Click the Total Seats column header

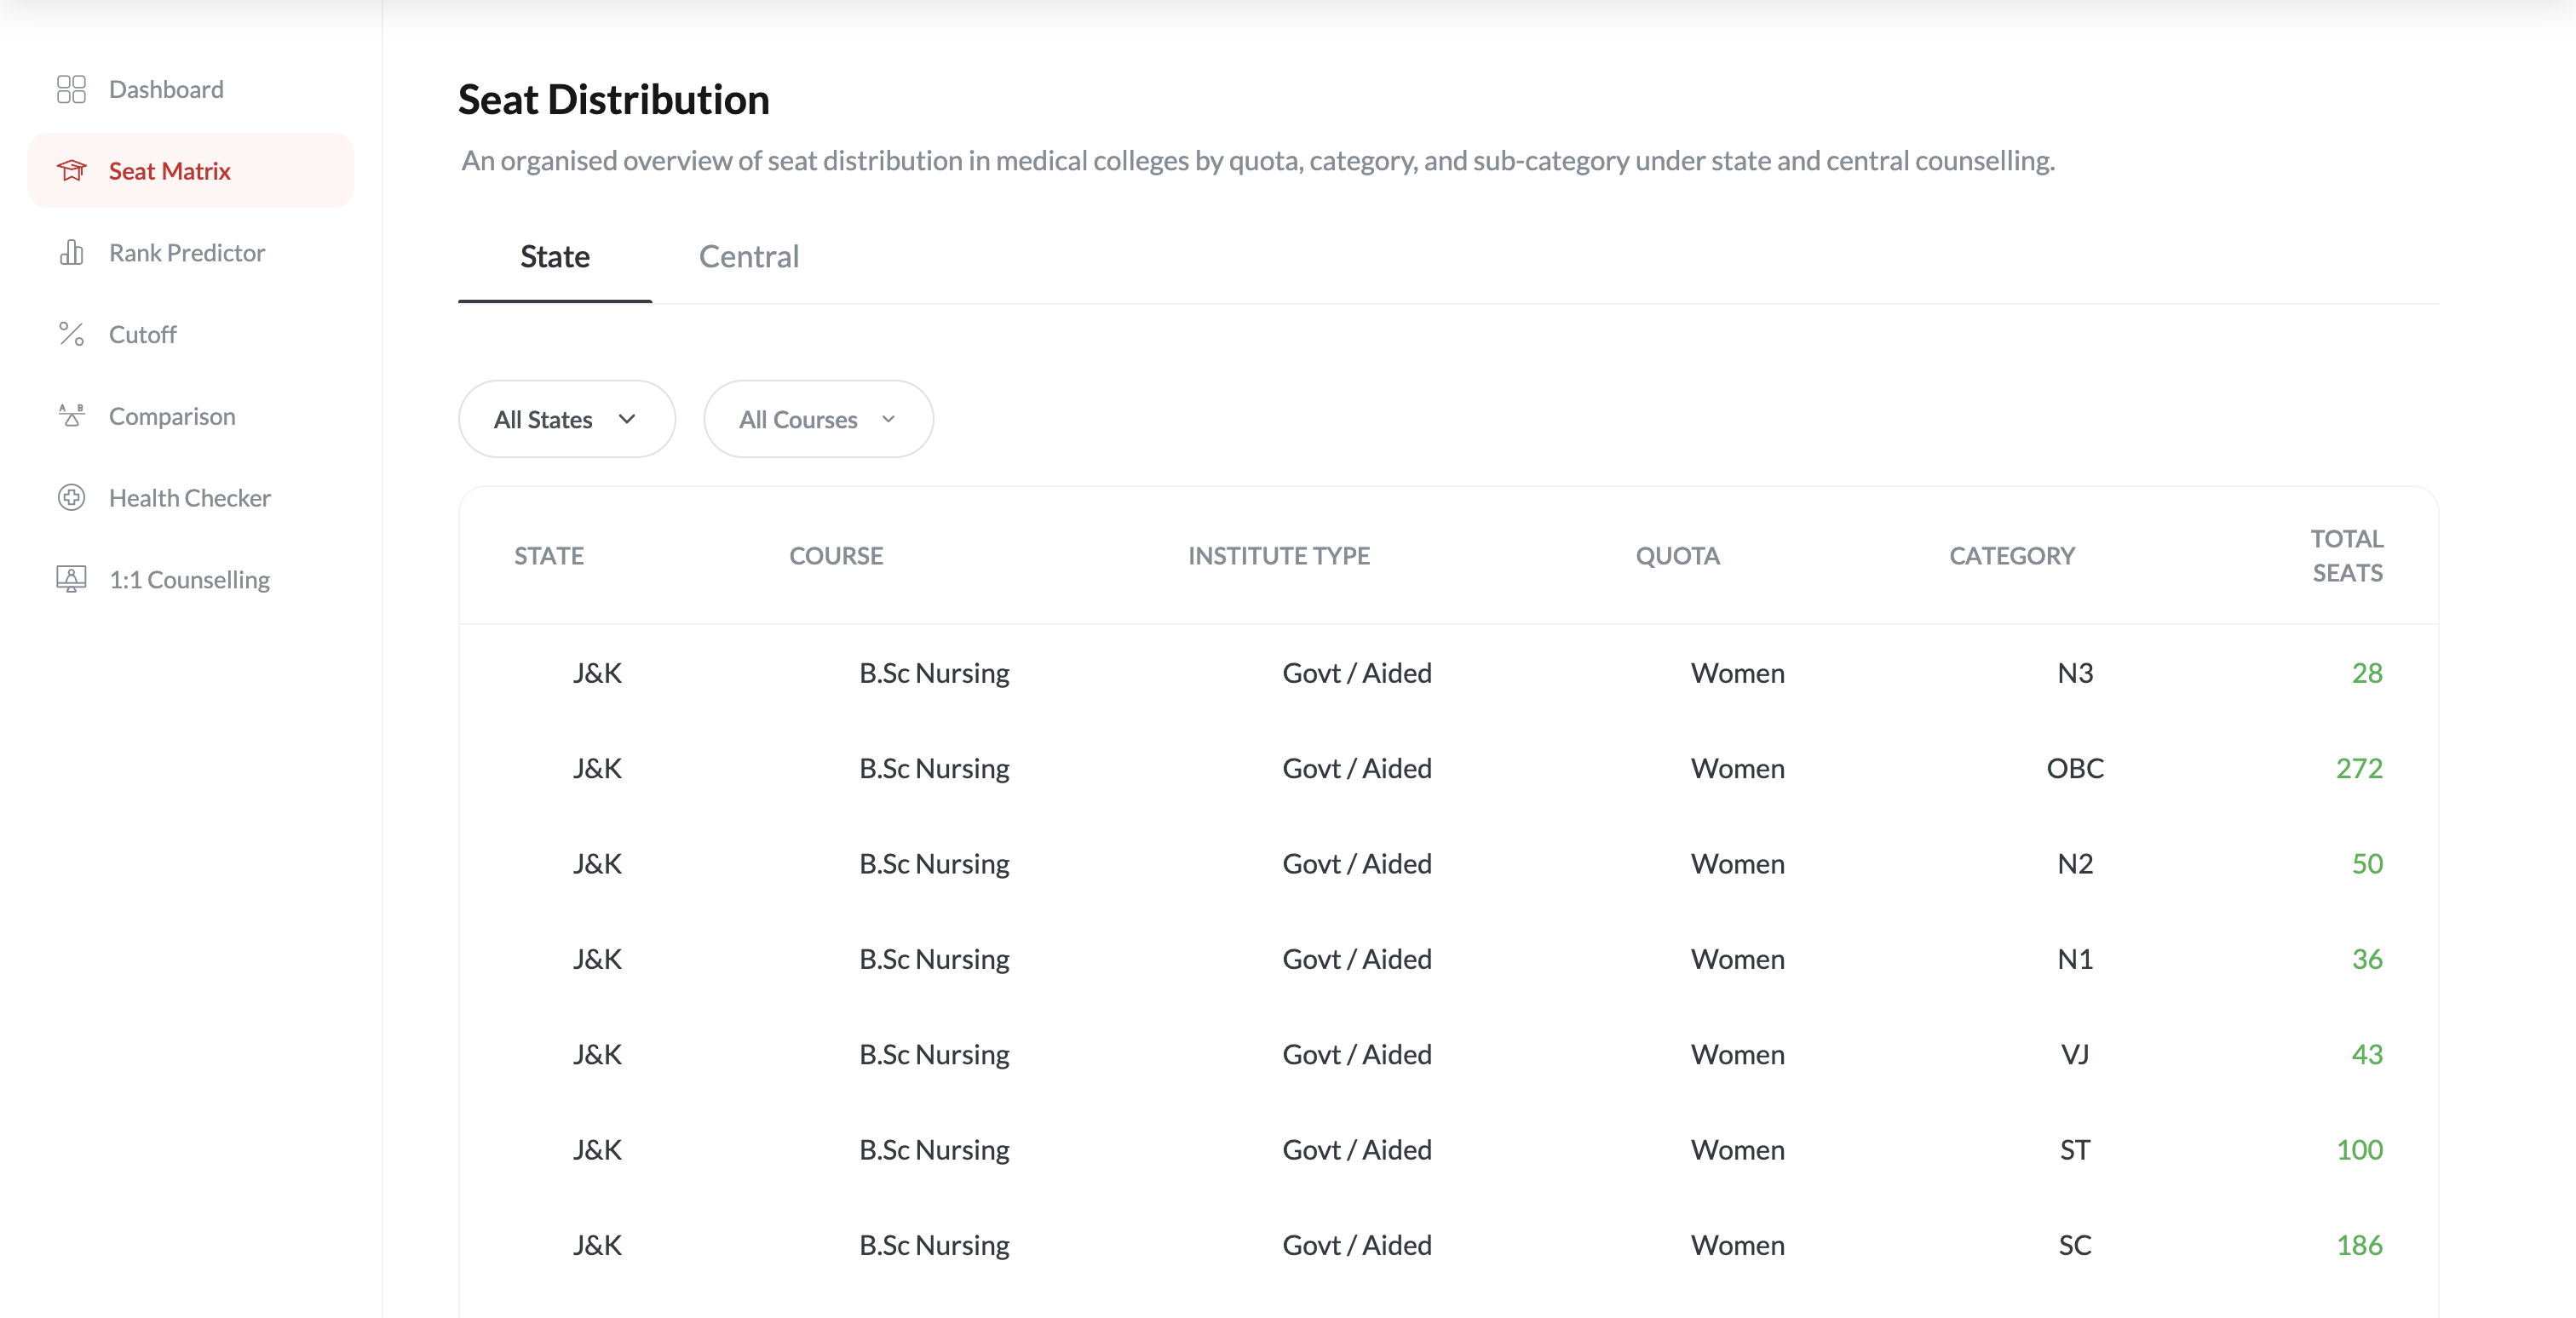point(2346,556)
